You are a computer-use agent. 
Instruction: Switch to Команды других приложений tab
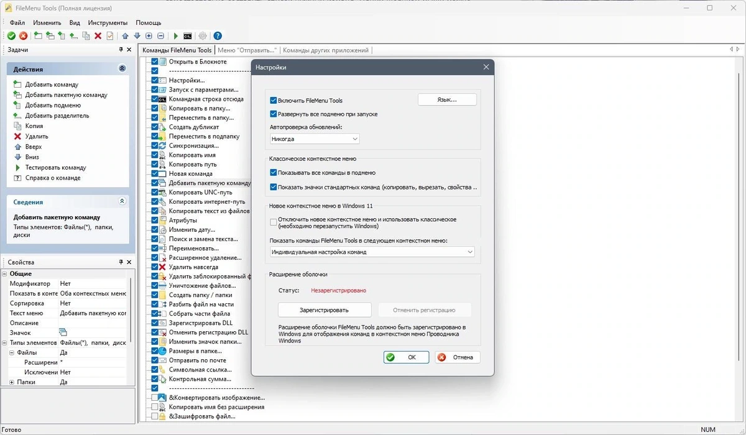[x=326, y=50]
